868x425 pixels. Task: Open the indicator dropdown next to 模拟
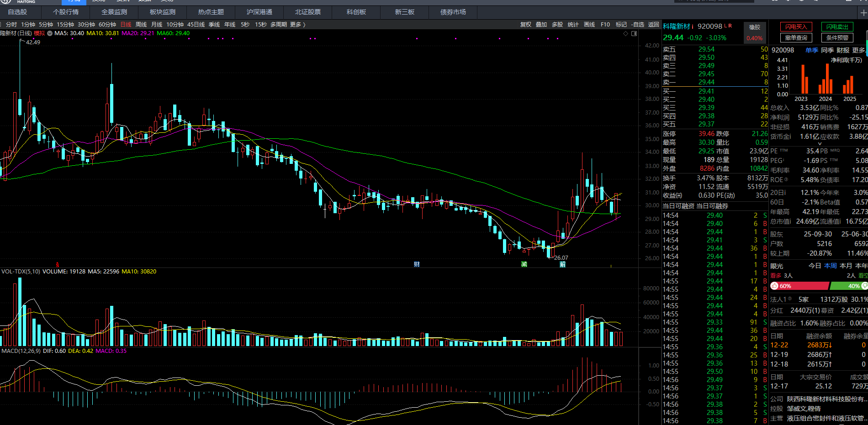pyautogui.click(x=50, y=33)
